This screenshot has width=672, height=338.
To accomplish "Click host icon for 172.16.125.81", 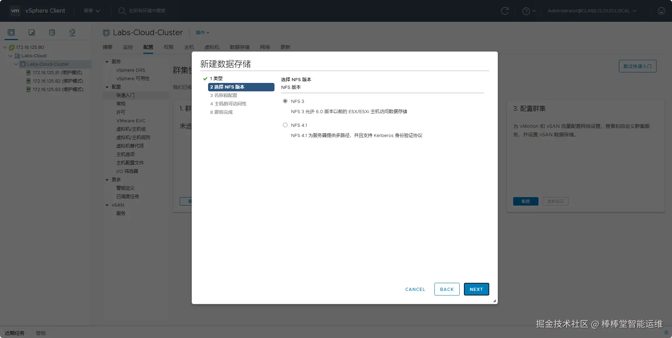I will [x=28, y=73].
